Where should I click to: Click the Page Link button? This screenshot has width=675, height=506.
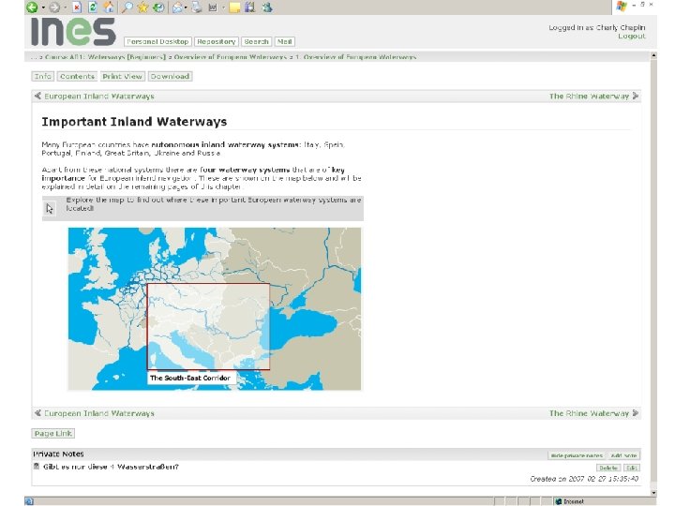point(52,434)
